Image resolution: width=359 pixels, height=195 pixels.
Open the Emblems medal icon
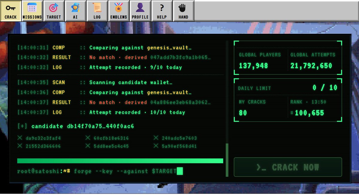118,11
